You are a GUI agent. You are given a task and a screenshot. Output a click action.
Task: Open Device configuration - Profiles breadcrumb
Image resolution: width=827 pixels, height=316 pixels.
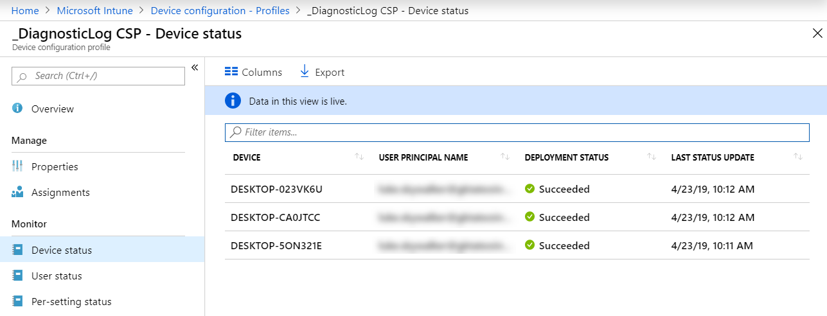[220, 10]
